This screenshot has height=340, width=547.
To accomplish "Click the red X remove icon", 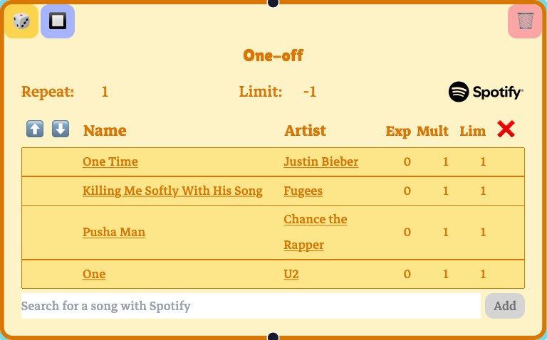I will [x=506, y=129].
